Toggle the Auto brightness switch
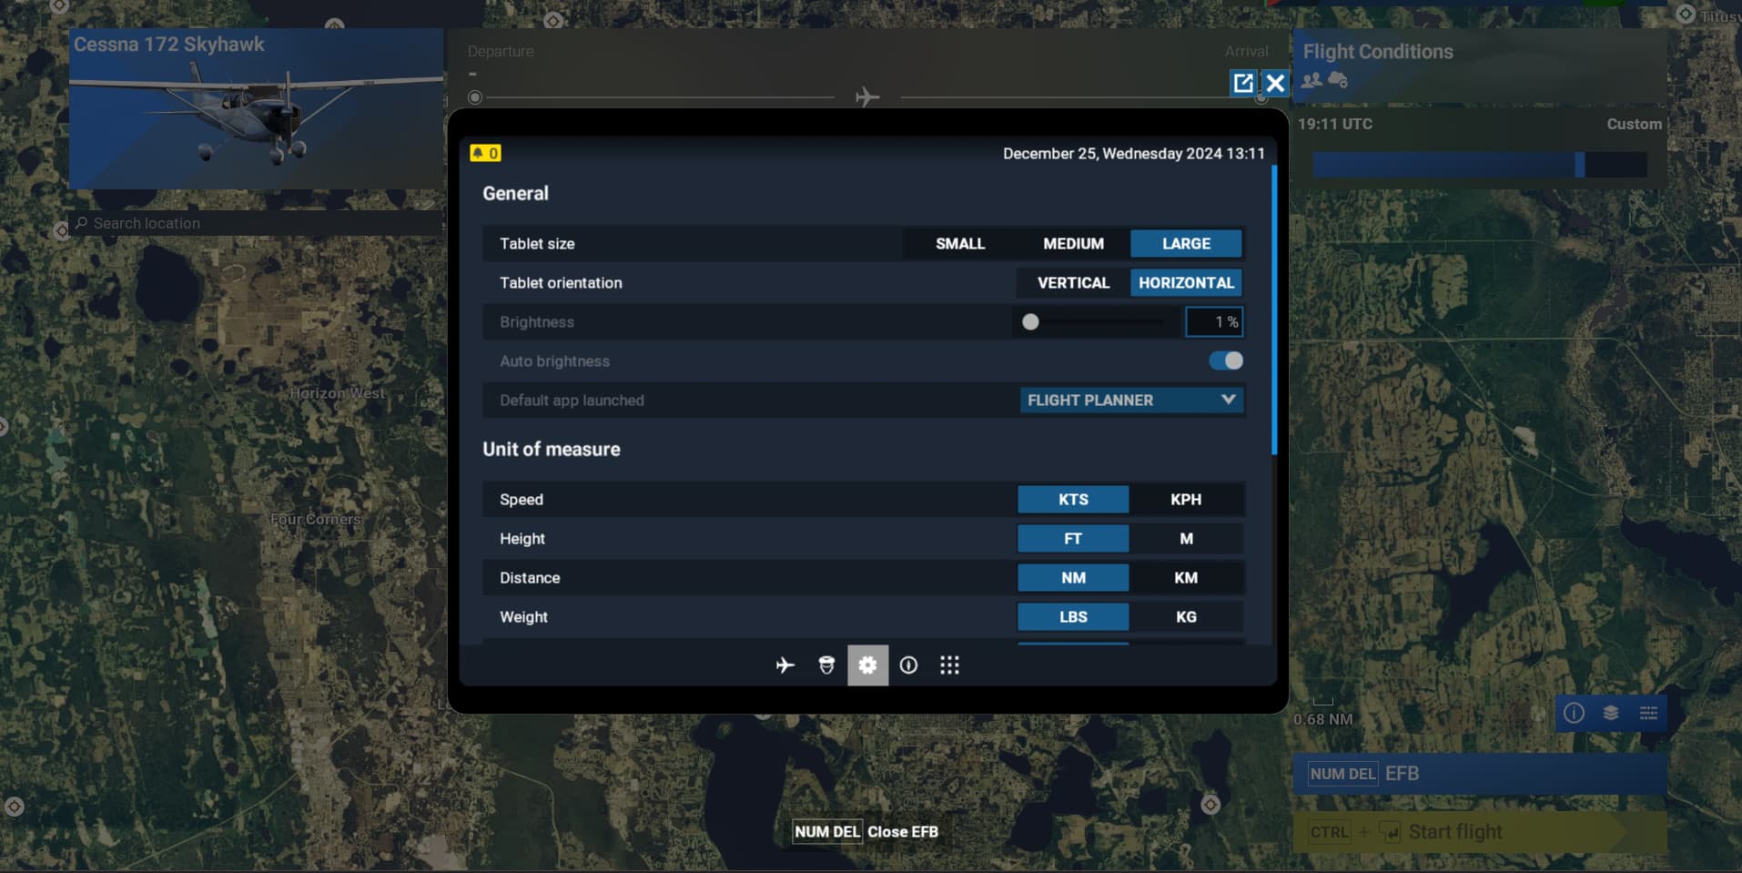This screenshot has height=873, width=1742. pos(1225,361)
